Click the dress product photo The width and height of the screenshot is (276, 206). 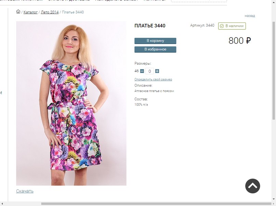click(71, 104)
